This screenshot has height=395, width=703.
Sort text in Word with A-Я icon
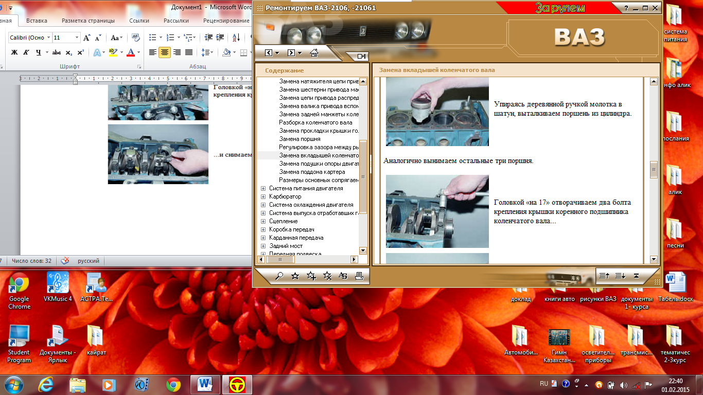[236, 38]
